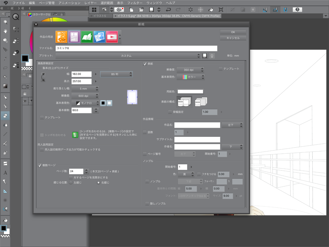Open the 編集 menu
The width and height of the screenshot is (329, 247).
click(x=32, y=3)
